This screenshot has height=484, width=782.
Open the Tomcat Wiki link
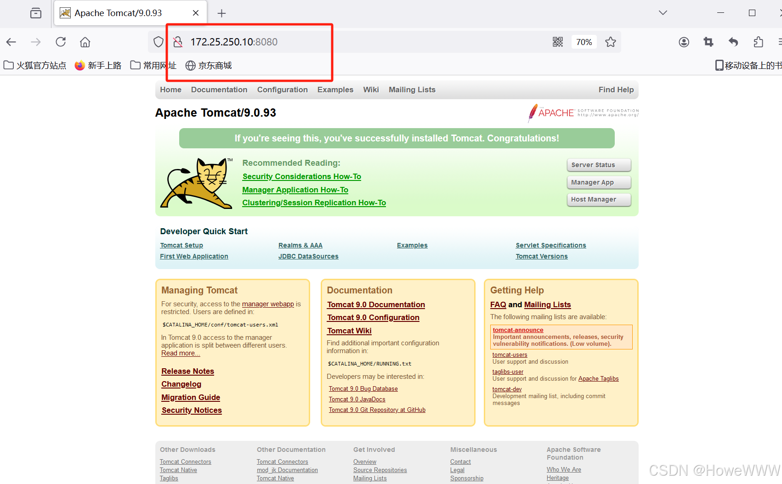click(349, 331)
